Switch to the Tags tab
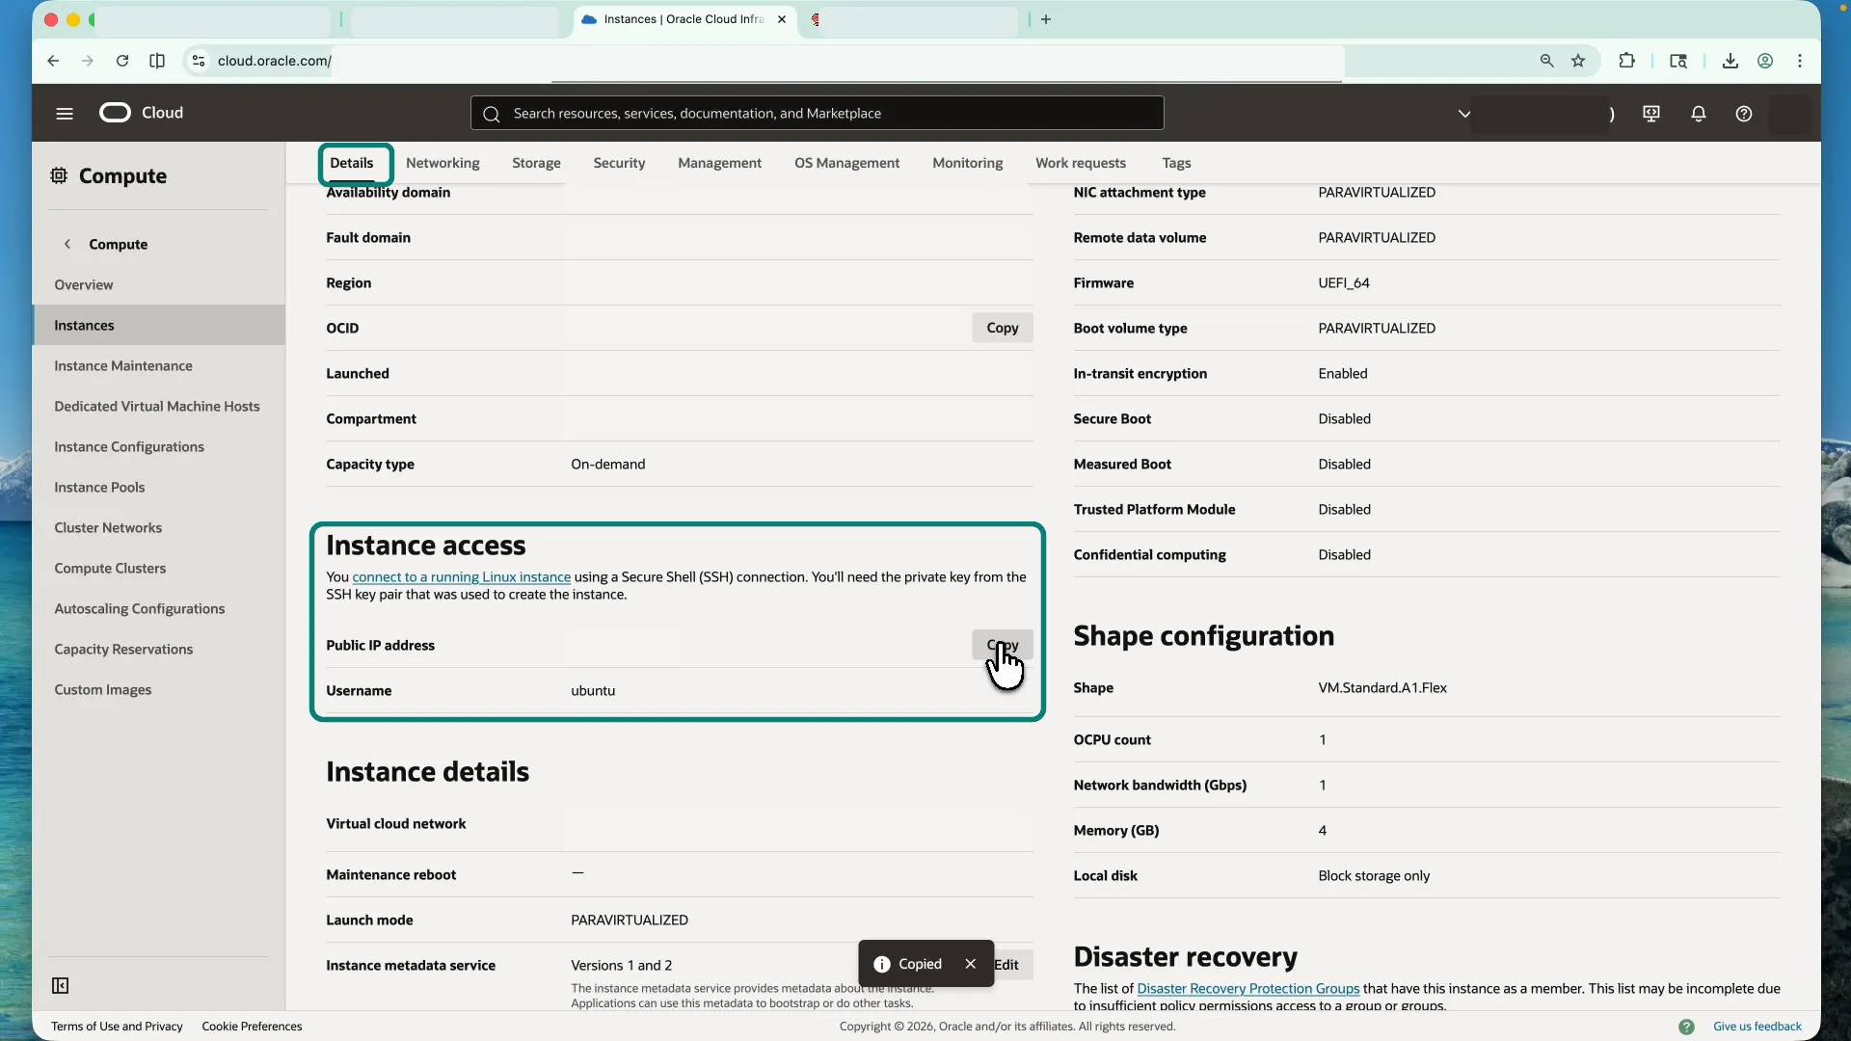 coord(1176,163)
